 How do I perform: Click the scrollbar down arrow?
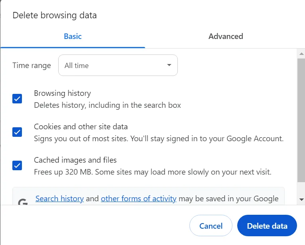(301, 199)
